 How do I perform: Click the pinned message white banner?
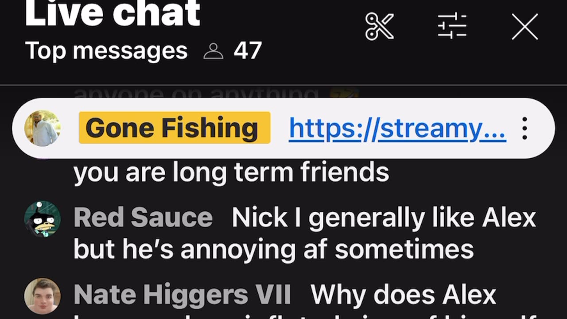coord(283,128)
